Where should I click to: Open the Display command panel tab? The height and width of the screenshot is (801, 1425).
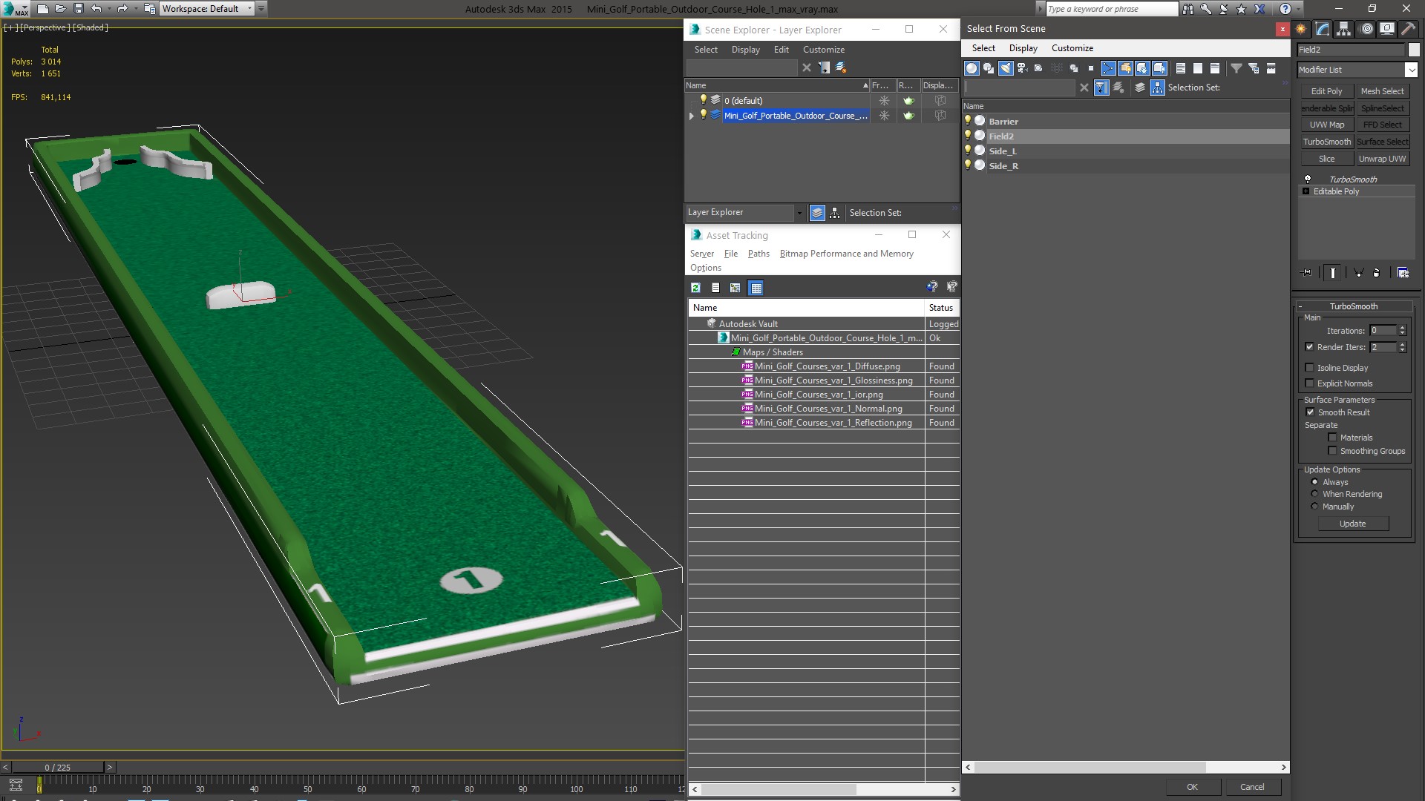(x=1386, y=29)
